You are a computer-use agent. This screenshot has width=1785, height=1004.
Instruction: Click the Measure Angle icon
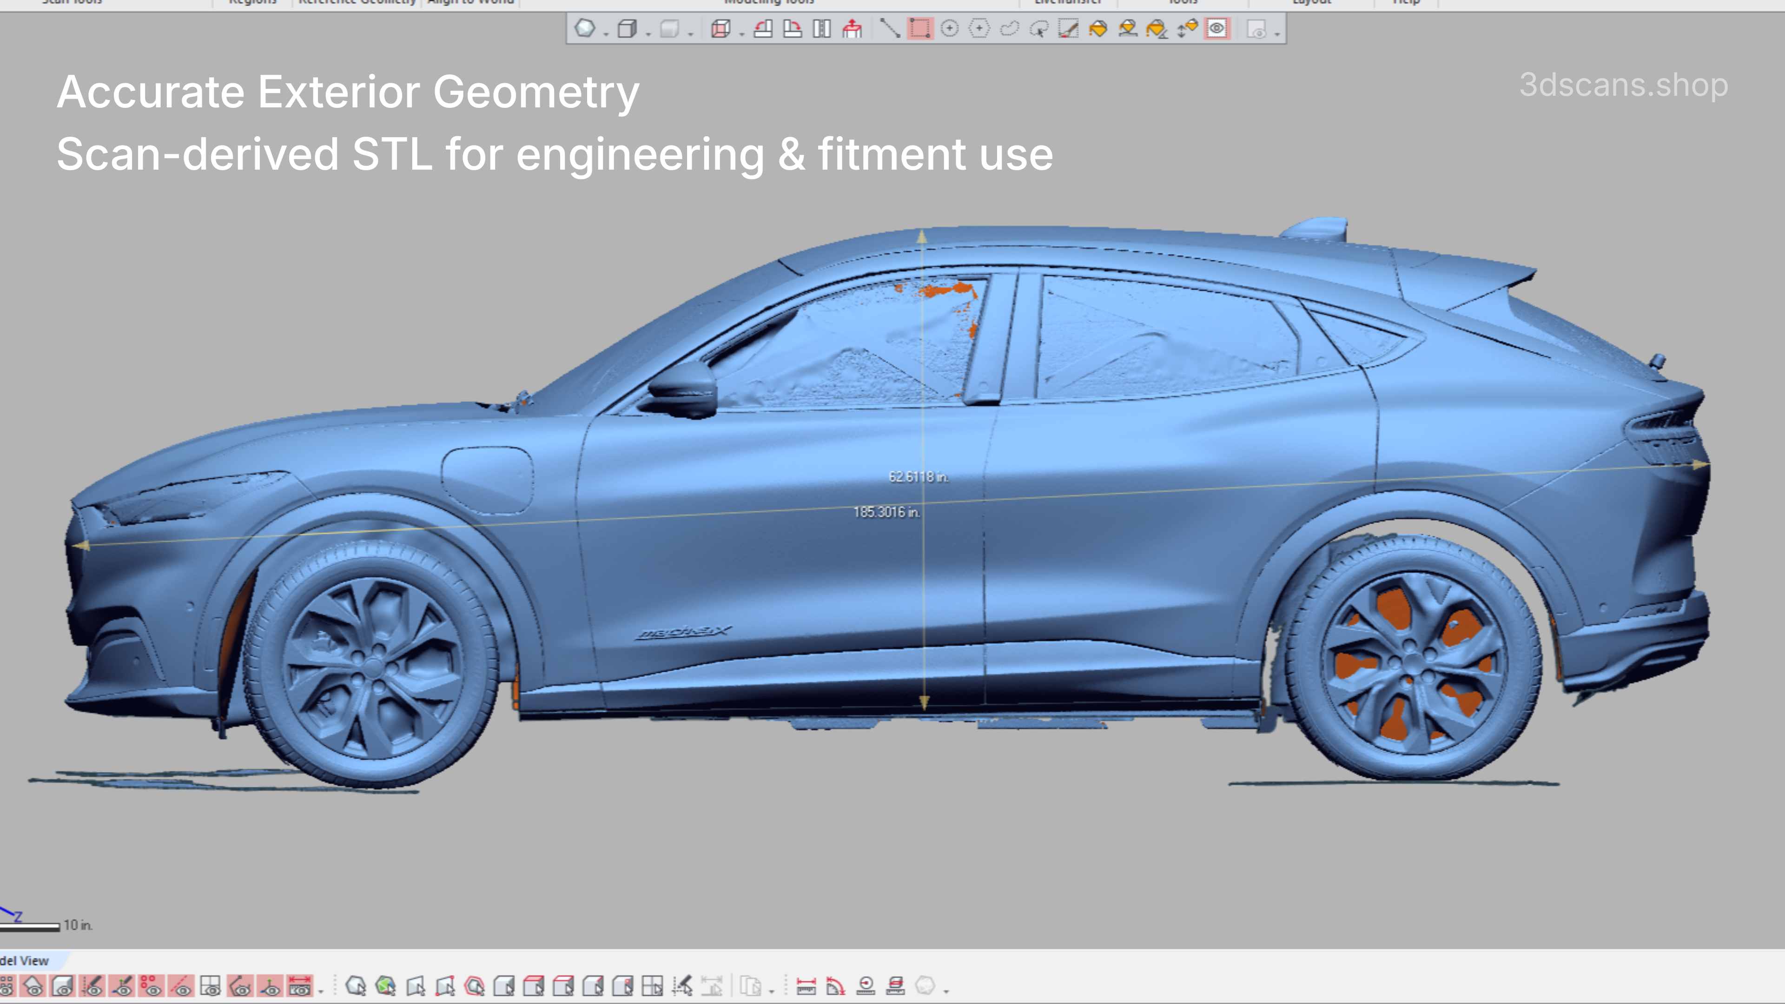836,985
